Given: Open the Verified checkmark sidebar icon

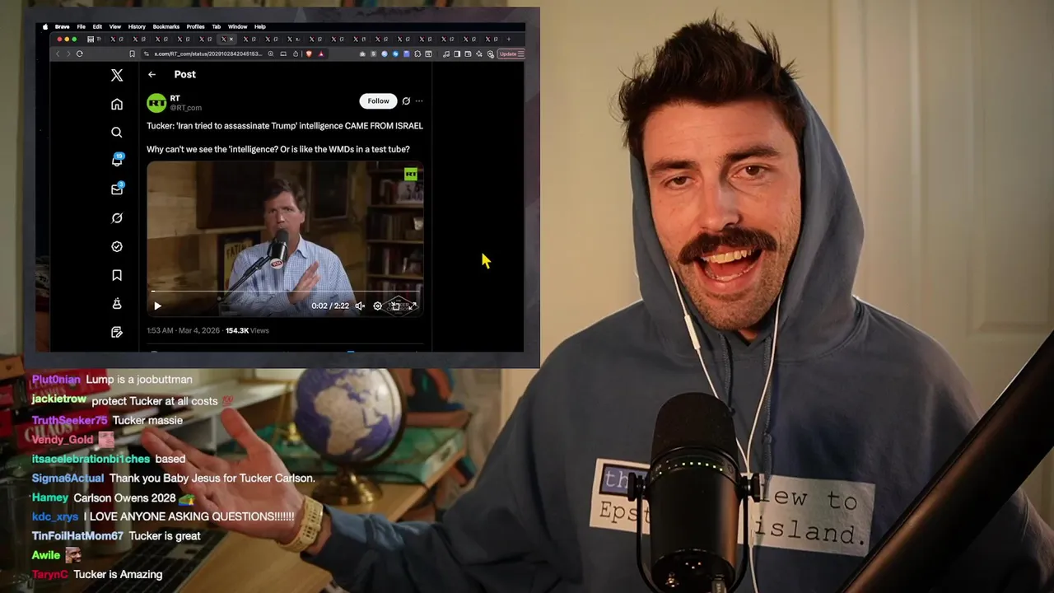Looking at the screenshot, I should (x=117, y=246).
